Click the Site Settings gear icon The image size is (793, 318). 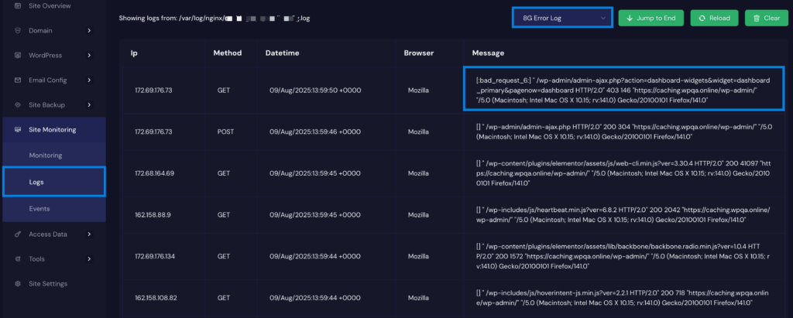(18, 283)
